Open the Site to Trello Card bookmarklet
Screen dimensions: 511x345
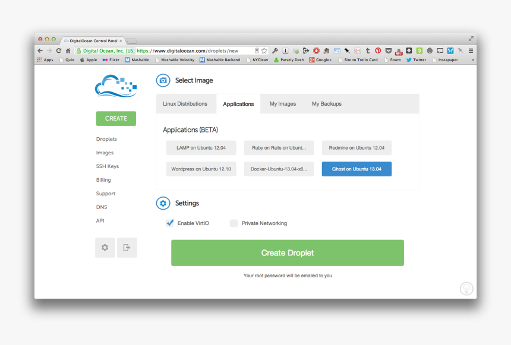[358, 60]
